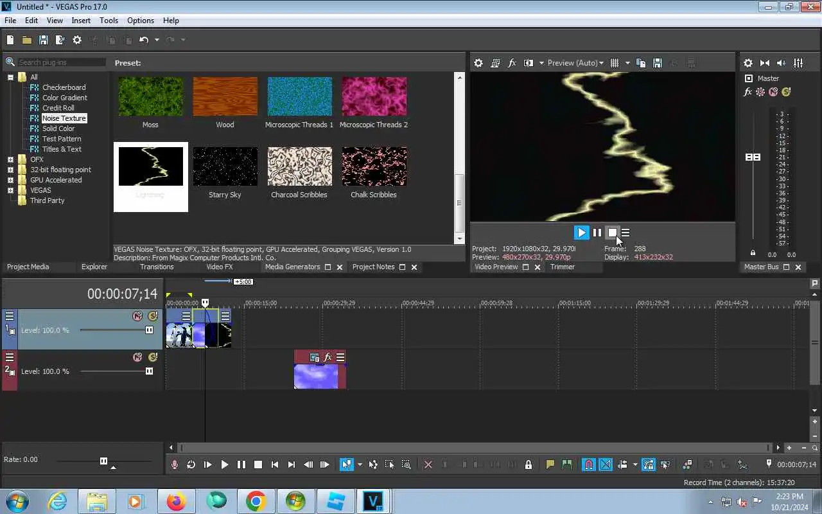The height and width of the screenshot is (514, 822).
Task: Open Auto Ripple mode dropdown arrow
Action: [635, 465]
